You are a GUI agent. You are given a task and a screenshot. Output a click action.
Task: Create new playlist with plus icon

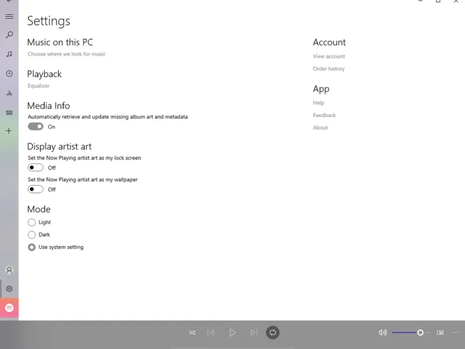9,131
